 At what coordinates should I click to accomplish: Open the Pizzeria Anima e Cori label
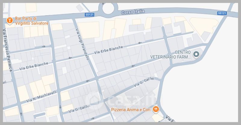tap(131, 110)
